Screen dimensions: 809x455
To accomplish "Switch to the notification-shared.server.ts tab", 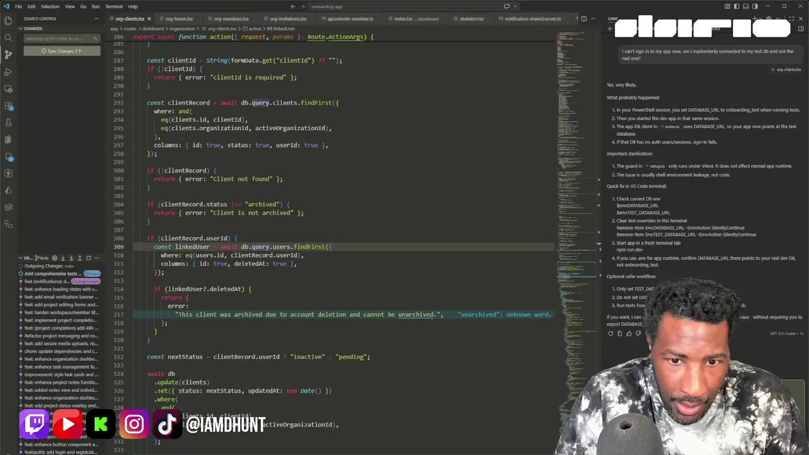I will [533, 19].
